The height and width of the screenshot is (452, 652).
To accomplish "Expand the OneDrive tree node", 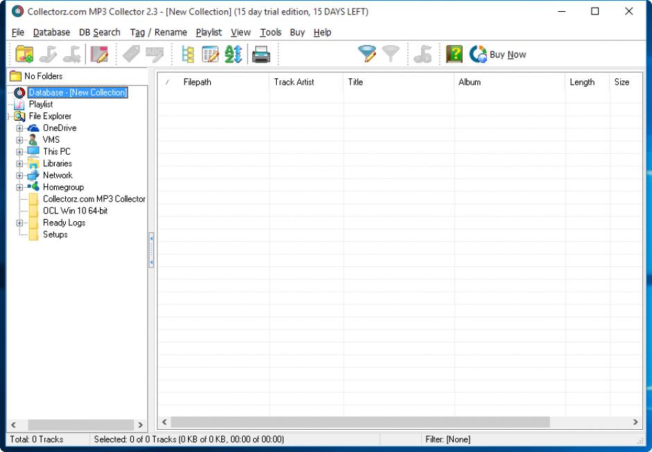I will pos(19,128).
